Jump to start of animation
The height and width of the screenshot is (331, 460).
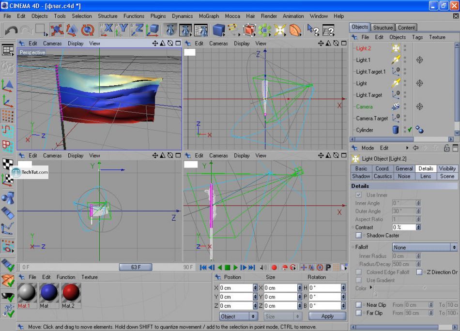[x=203, y=268]
